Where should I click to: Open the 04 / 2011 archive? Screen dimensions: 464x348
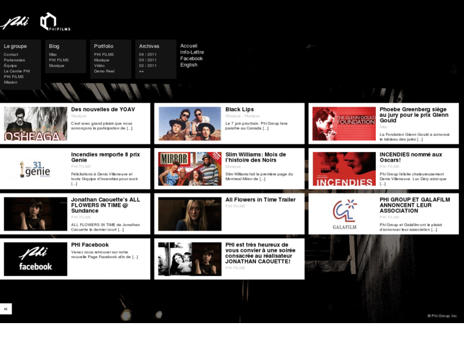[x=147, y=54]
